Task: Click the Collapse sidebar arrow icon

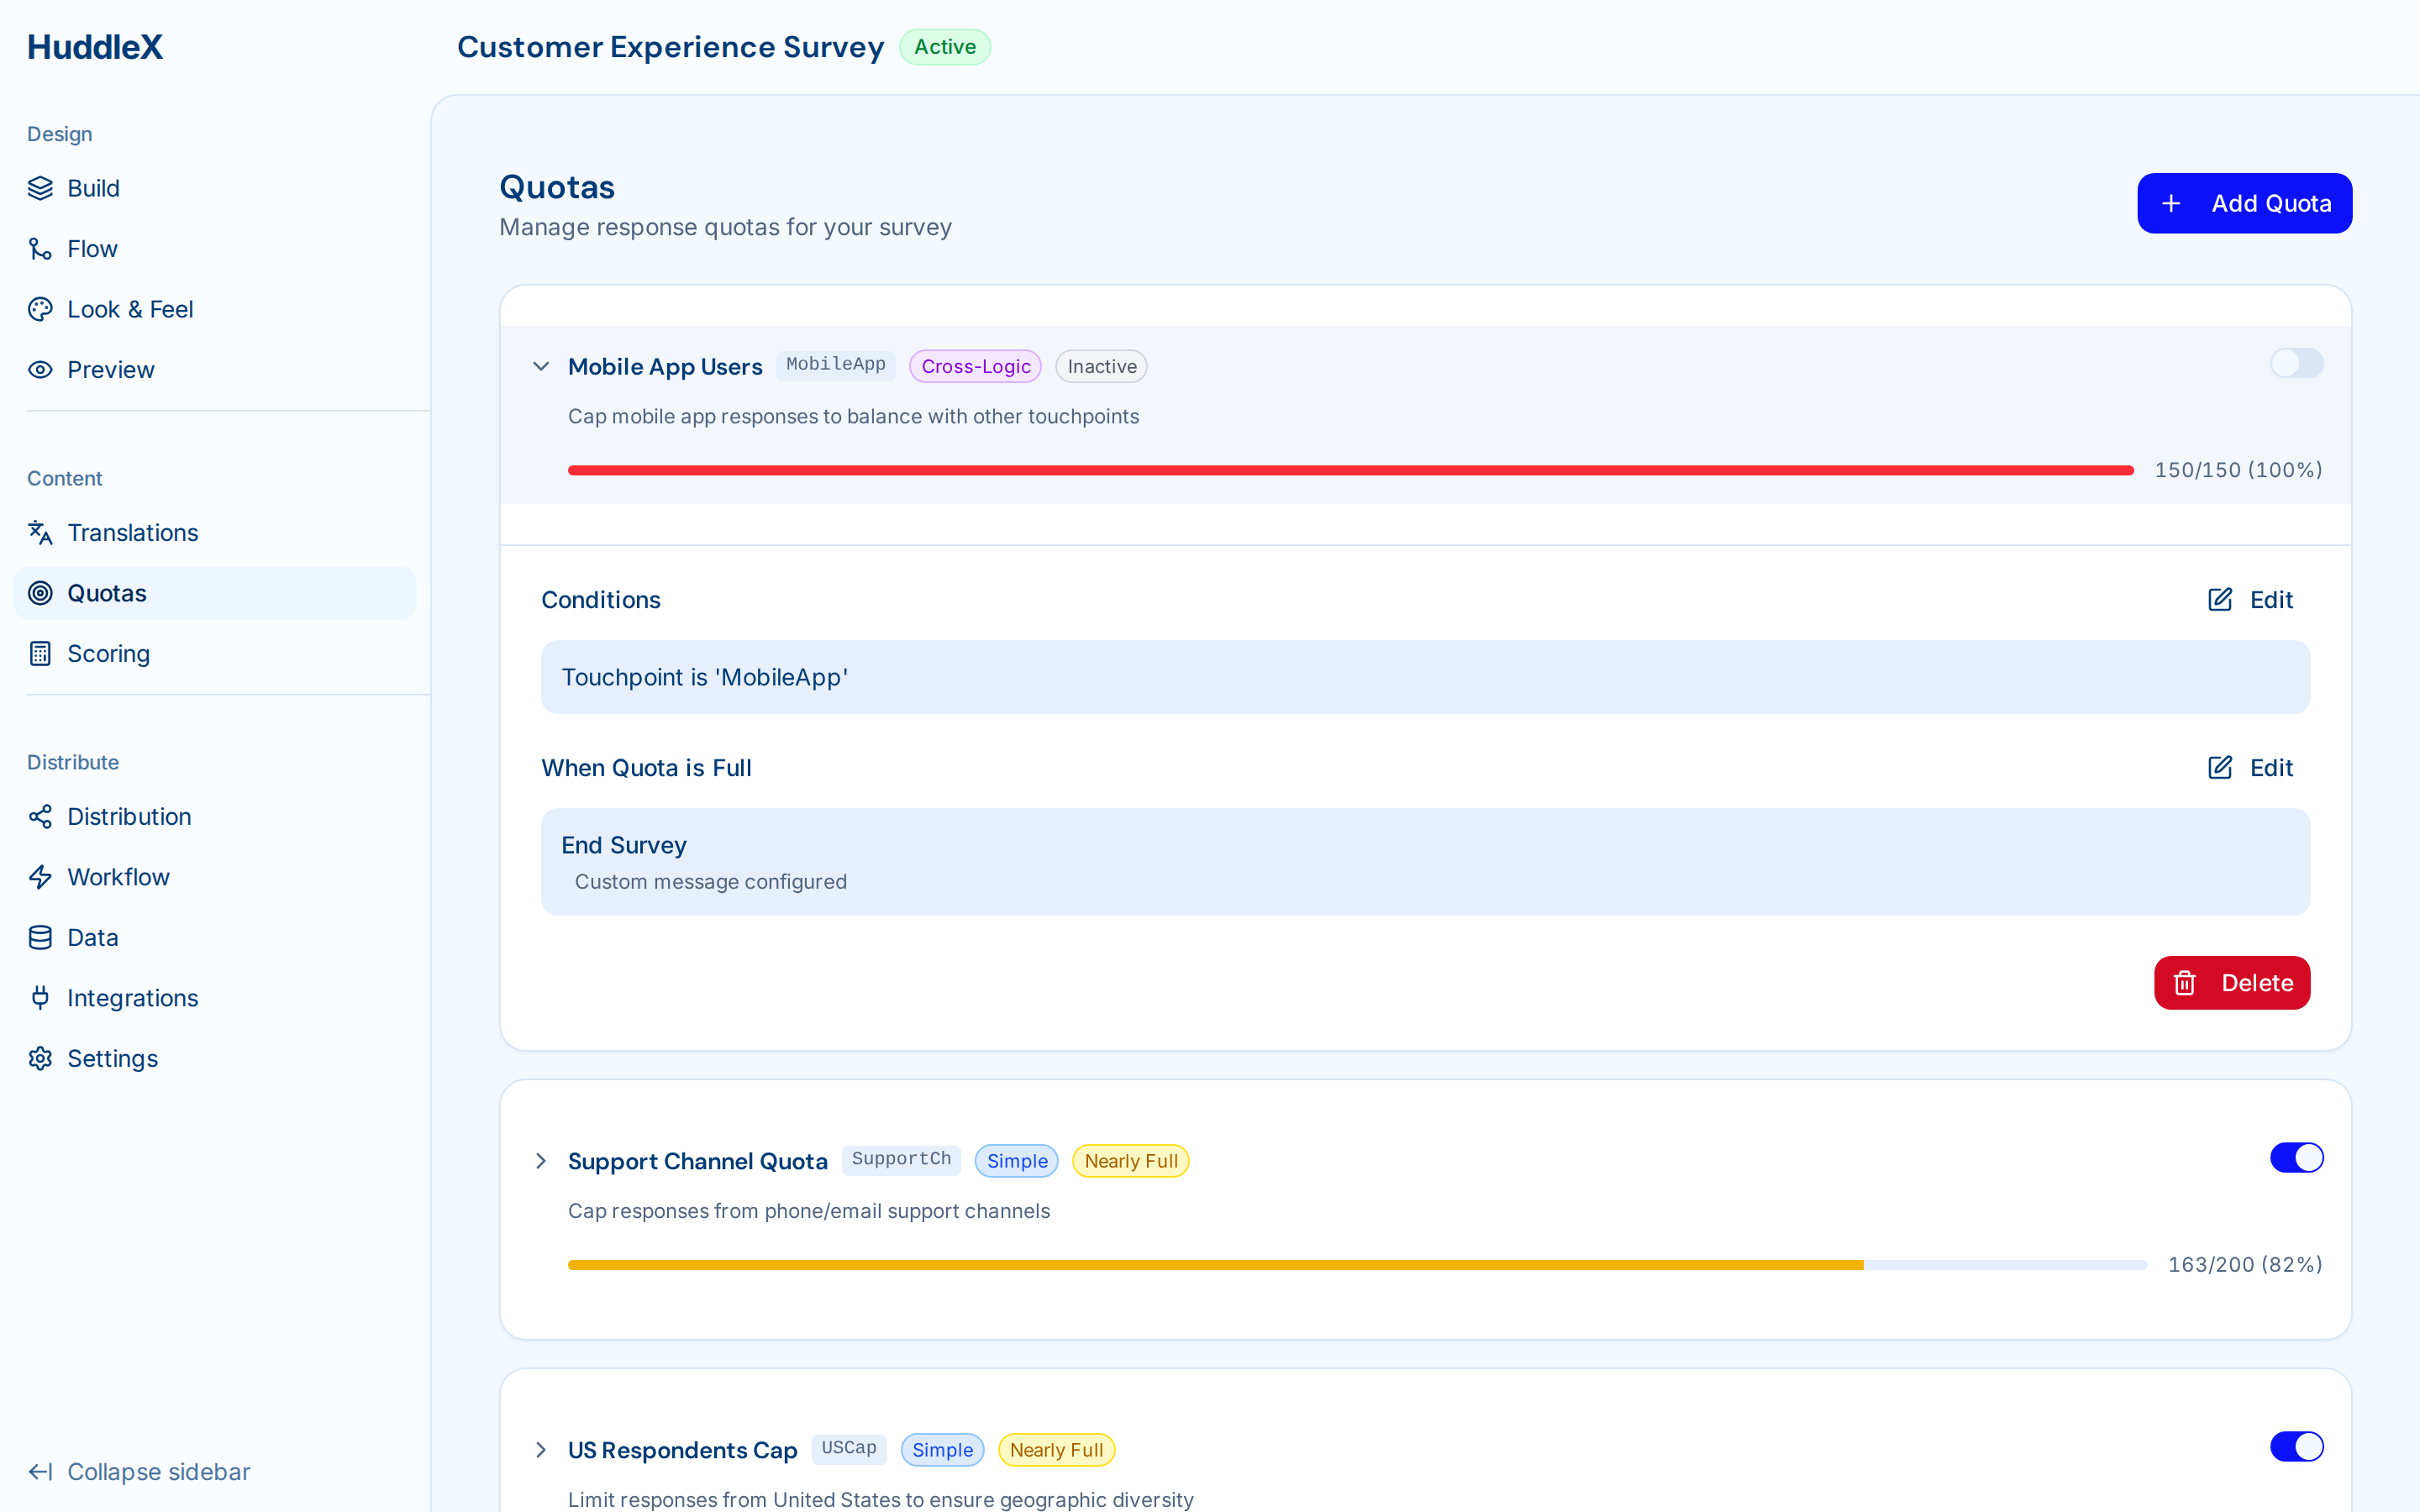Action: (40, 1472)
